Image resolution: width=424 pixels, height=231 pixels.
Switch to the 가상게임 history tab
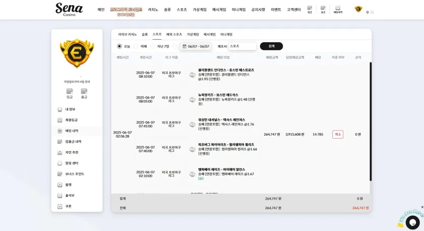(192, 35)
